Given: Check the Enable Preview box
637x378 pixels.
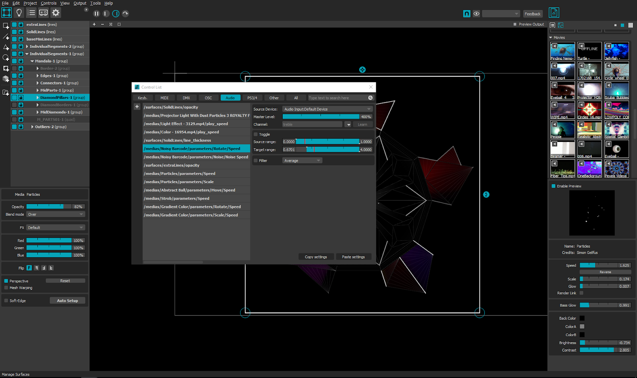Looking at the screenshot, I should click(x=553, y=186).
